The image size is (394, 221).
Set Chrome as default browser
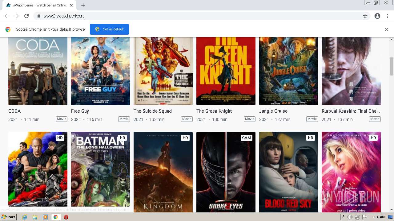[x=109, y=29]
